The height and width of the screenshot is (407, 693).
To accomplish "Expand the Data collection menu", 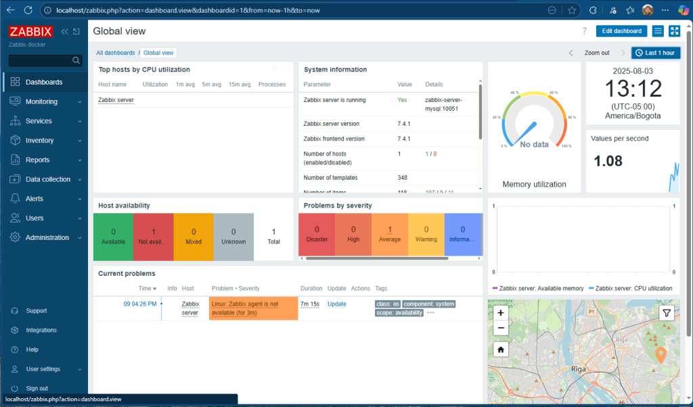I will [46, 179].
